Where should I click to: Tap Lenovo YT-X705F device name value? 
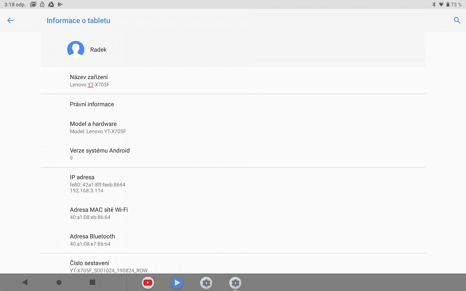tap(90, 85)
